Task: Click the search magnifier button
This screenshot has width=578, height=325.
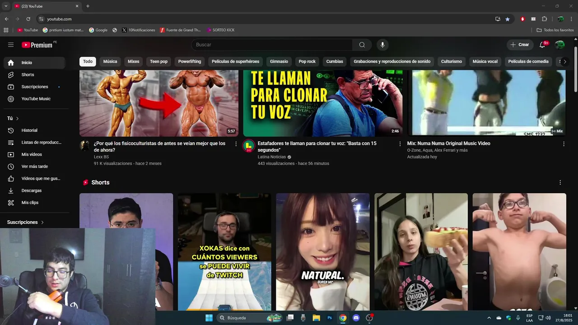Action: pyautogui.click(x=362, y=45)
